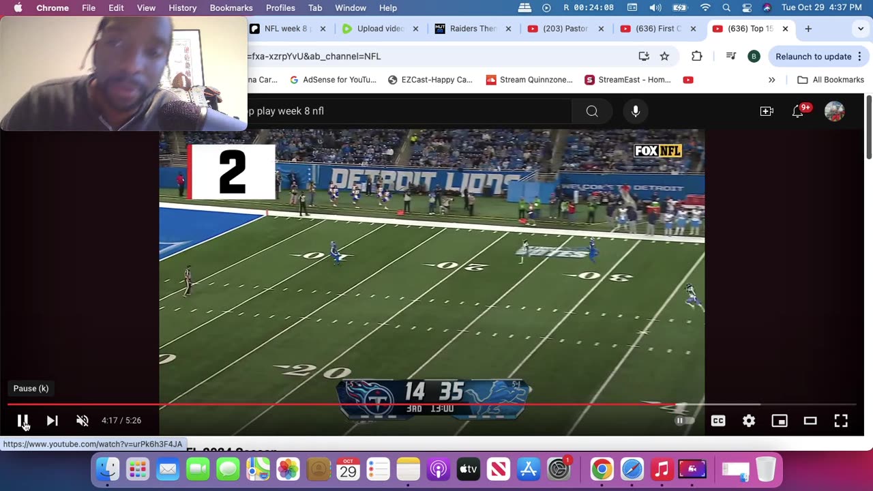Open the File menu
This screenshot has width=873, height=491.
[89, 8]
